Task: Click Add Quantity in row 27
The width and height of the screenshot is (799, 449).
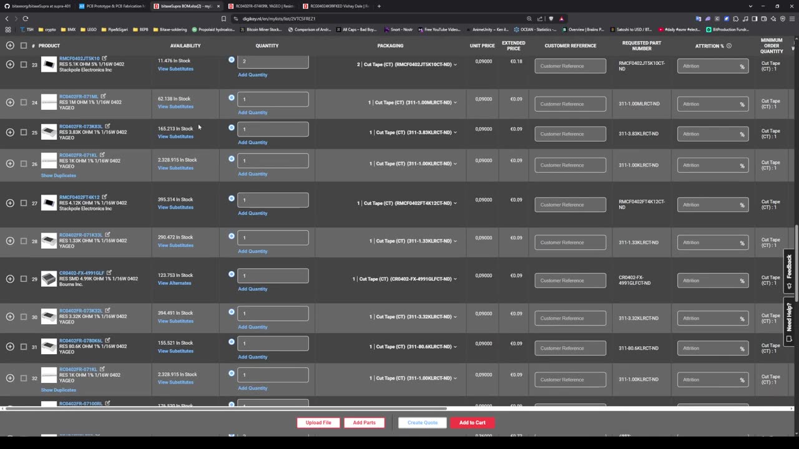Action: tap(252, 213)
